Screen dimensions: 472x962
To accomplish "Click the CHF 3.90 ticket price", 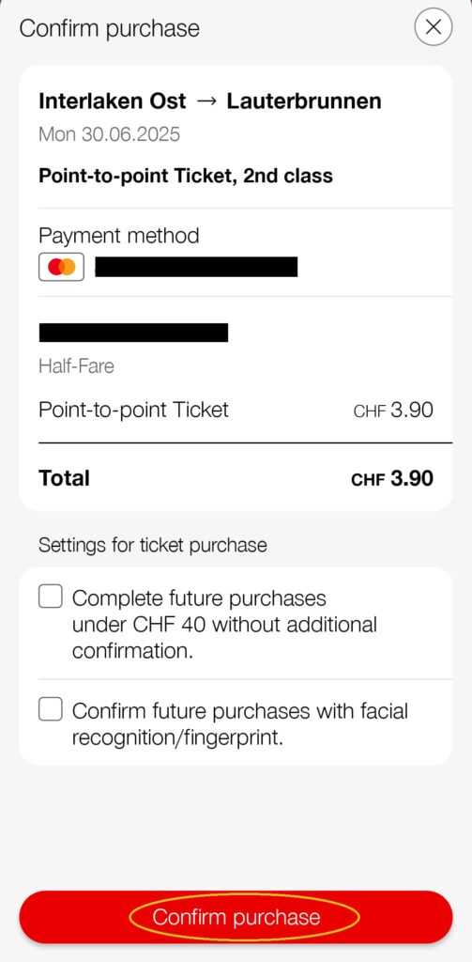I will [x=393, y=410].
